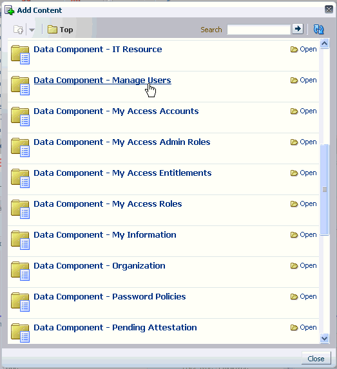Click the Up folder navigation icon

coord(19,30)
